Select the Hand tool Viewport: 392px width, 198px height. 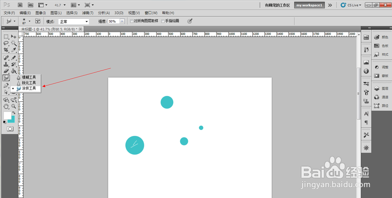[6, 106]
